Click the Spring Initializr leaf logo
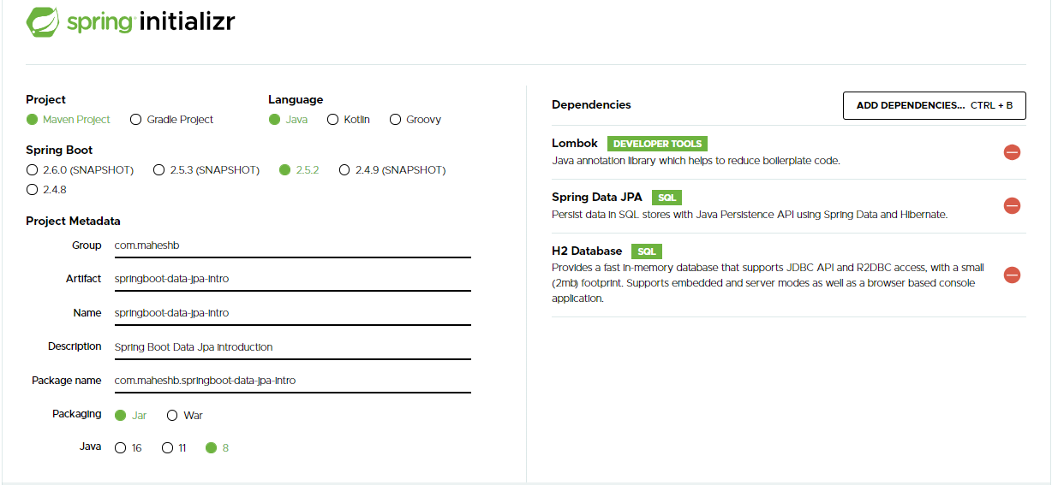 point(43,21)
